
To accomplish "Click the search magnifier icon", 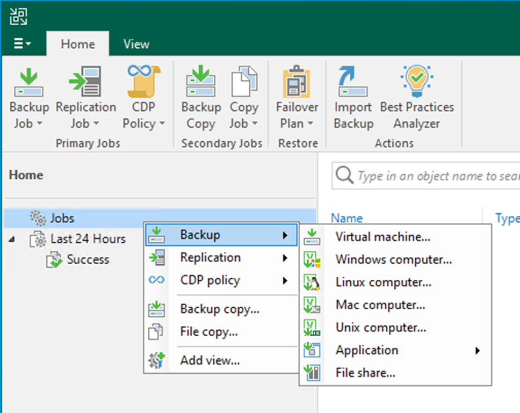I will (344, 176).
